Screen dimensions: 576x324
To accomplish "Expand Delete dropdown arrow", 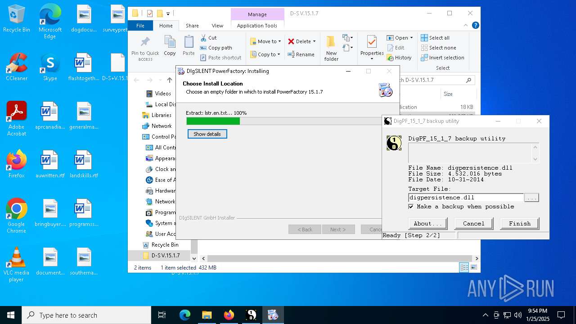I will point(314,41).
